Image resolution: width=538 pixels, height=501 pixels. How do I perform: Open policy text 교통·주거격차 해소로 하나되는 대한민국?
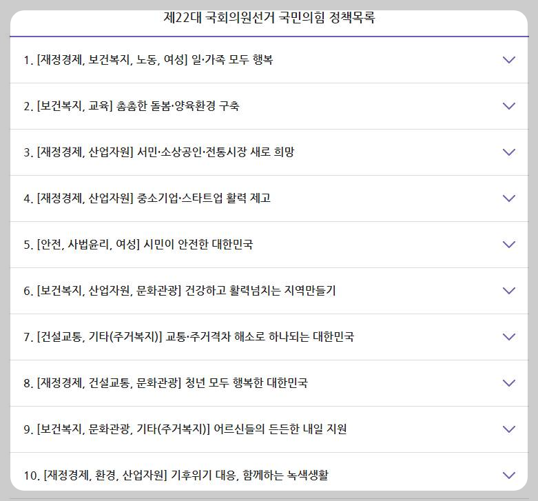coord(260,336)
